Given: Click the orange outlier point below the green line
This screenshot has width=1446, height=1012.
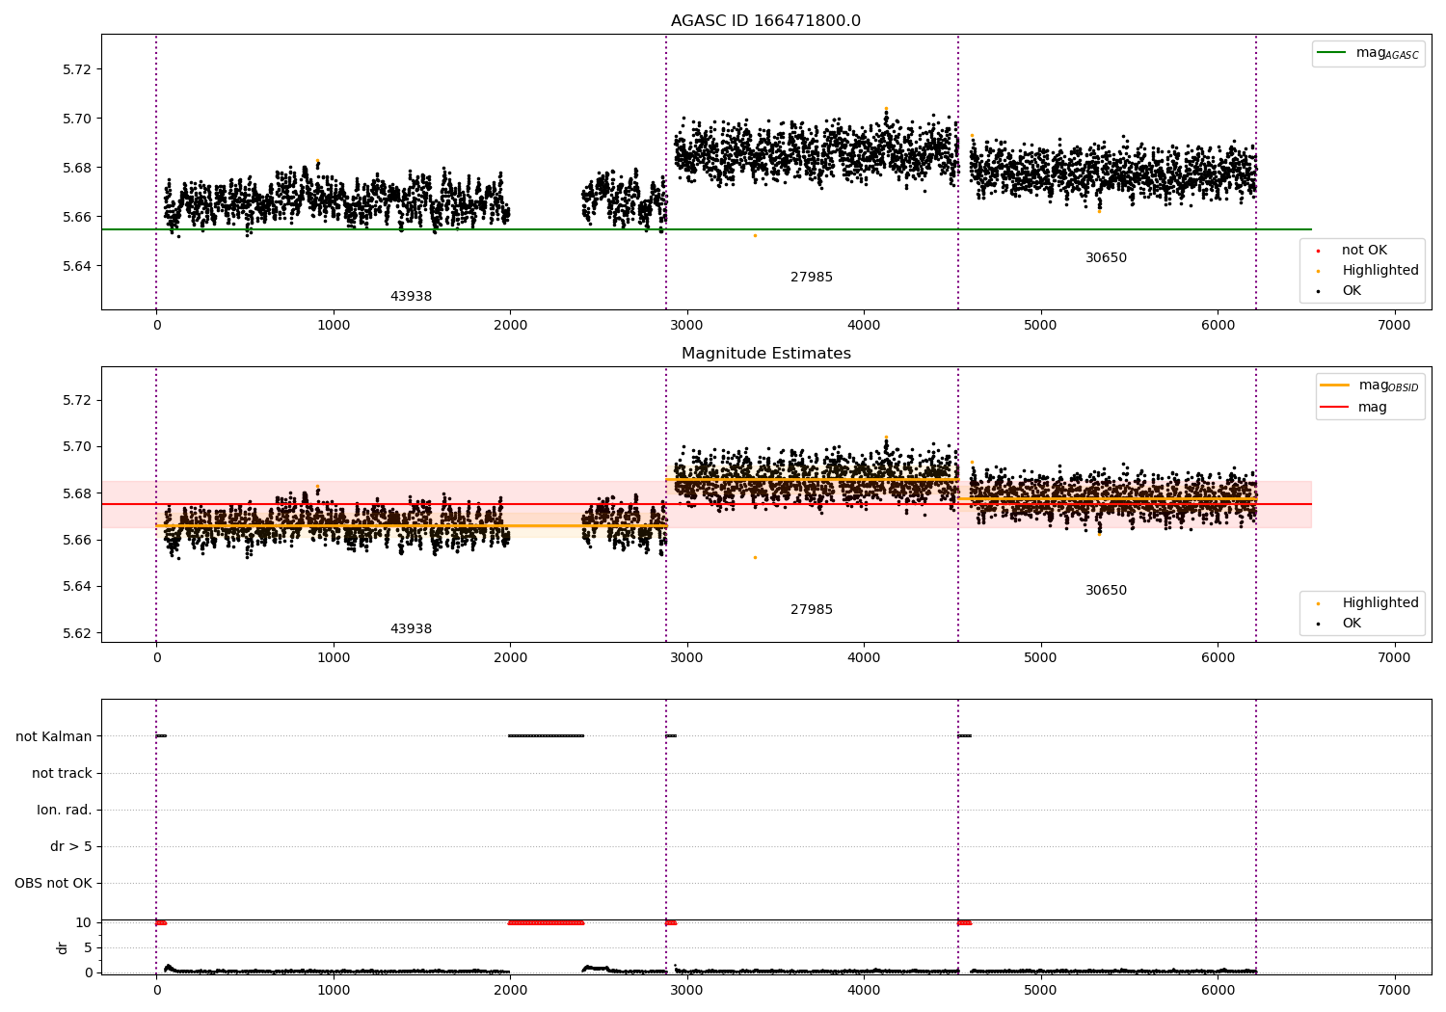Looking at the screenshot, I should click(755, 235).
